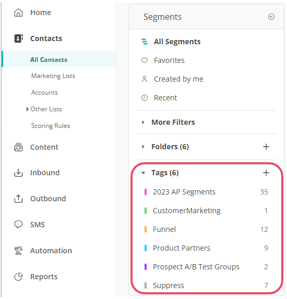This screenshot has height=299, width=287.
Task: Click the Automation robot-arm icon
Action: 18,251
